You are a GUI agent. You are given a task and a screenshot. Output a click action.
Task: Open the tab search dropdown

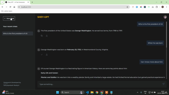pos(2,2)
